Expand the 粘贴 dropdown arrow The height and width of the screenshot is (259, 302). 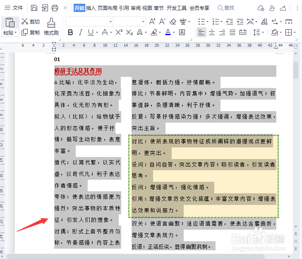pyautogui.click(x=16, y=33)
